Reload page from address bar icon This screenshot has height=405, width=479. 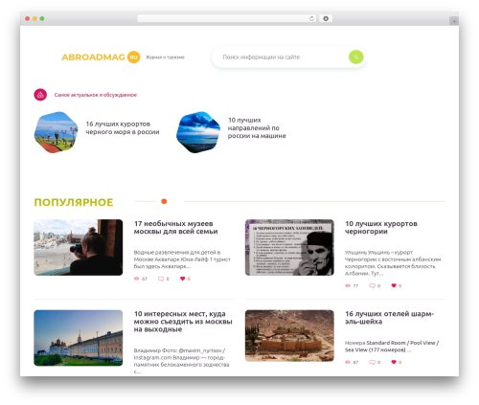[311, 19]
